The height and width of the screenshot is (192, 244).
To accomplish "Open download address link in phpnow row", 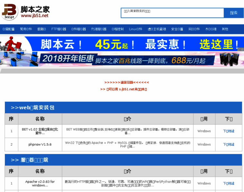I will click(229, 144).
